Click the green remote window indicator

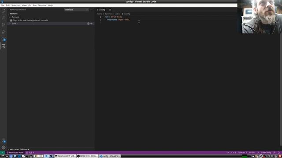(2, 153)
